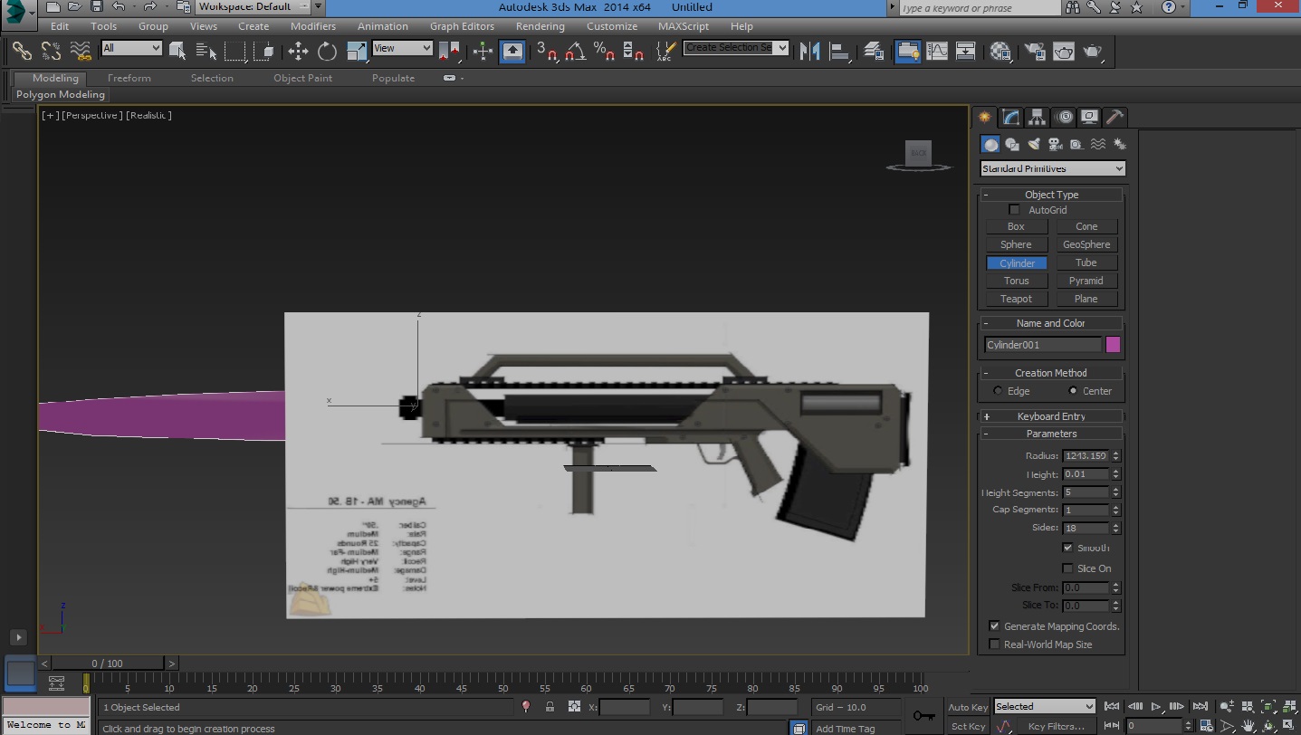Click the Render Production teapot icon
This screenshot has height=735, width=1301.
(x=1093, y=51)
